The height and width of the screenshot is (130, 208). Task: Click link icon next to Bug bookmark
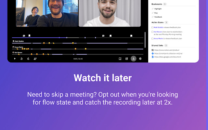pos(152,13)
